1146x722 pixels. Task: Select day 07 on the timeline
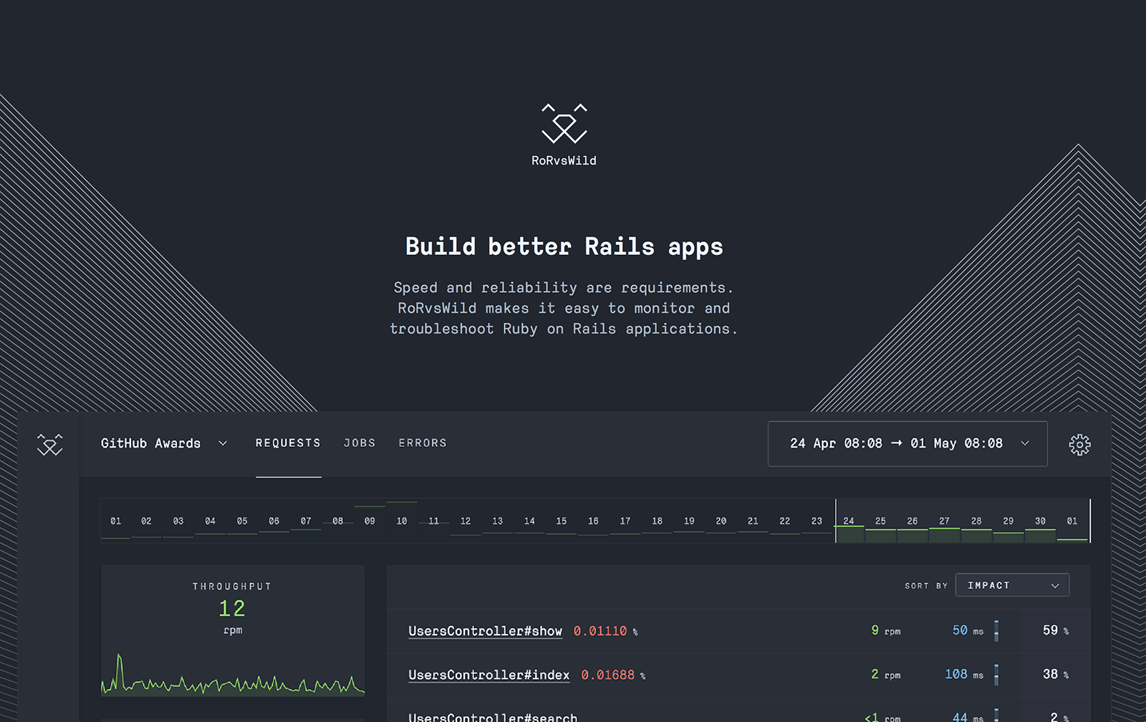point(306,521)
